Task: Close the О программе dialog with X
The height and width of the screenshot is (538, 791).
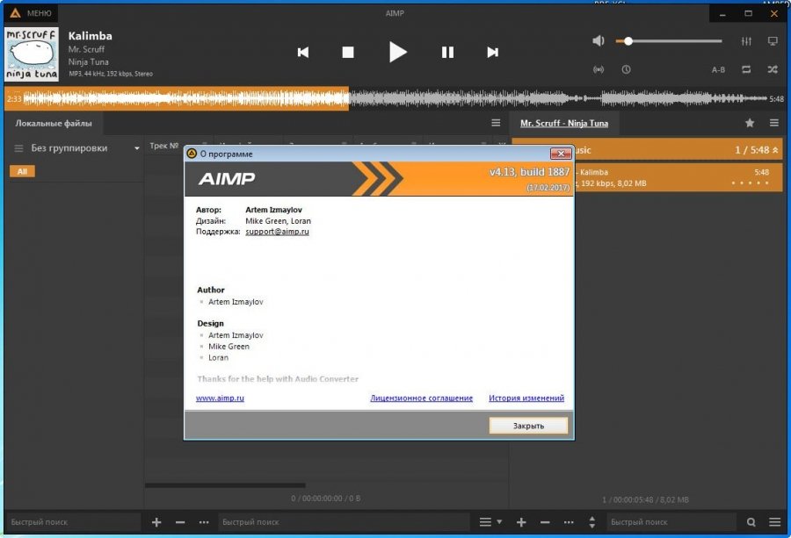Action: (561, 154)
